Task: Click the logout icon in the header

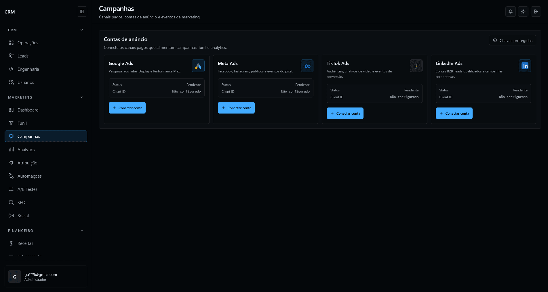Action: [536, 11]
